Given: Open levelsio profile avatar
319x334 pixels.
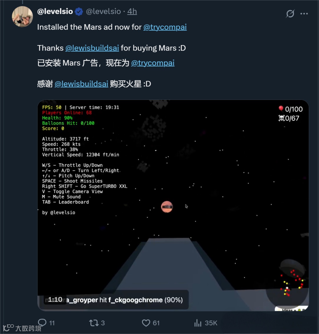Looking at the screenshot, I should [22, 17].
